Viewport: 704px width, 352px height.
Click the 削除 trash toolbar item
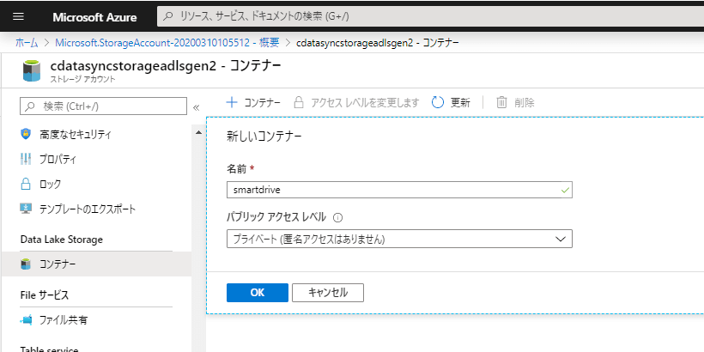pyautogui.click(x=515, y=102)
